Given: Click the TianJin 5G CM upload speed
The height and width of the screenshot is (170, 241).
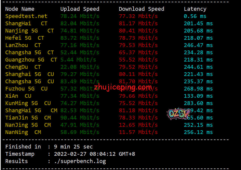Looking at the screenshot, I should click(x=80, y=118).
